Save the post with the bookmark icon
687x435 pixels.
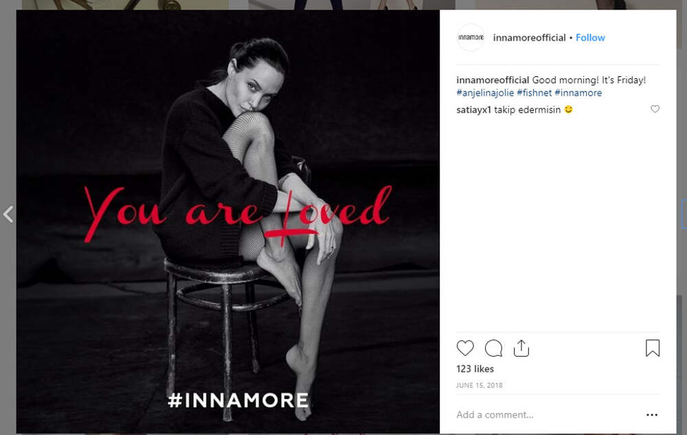[x=652, y=348]
